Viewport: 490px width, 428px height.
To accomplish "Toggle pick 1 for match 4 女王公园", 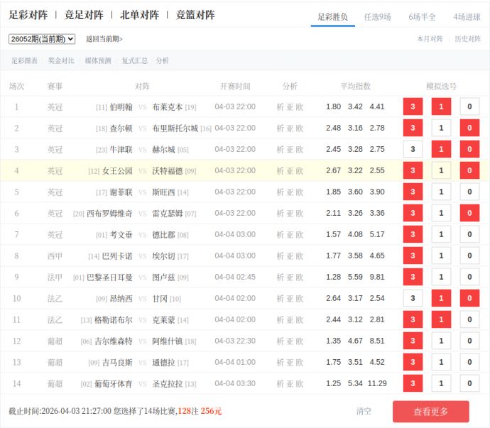I will pyautogui.click(x=441, y=170).
